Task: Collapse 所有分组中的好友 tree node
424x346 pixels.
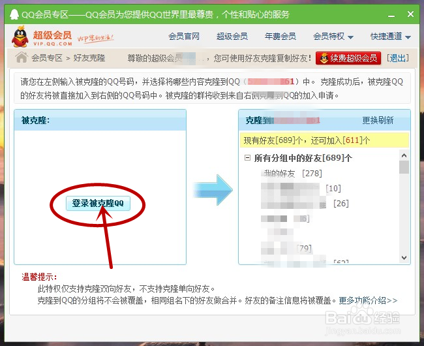Action: click(247, 157)
